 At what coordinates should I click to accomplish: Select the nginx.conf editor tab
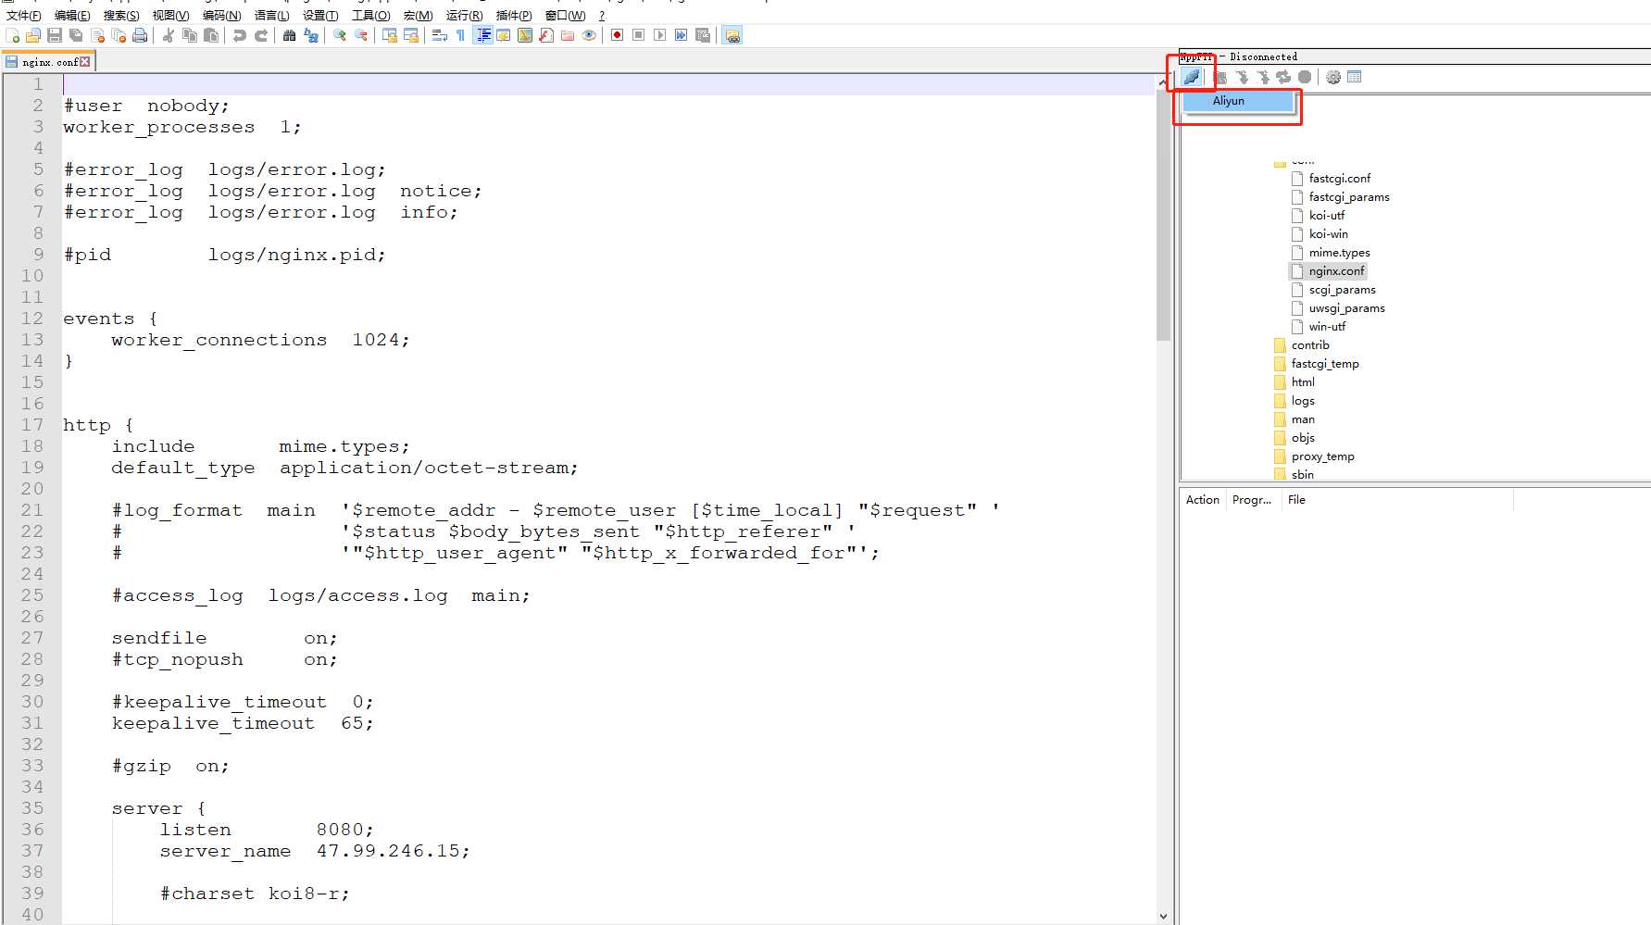coord(48,62)
